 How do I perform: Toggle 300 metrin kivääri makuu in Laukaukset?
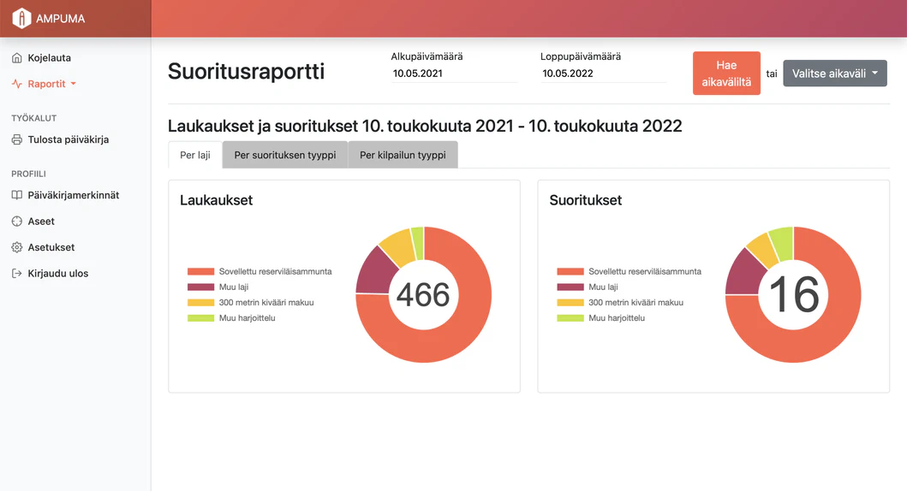click(266, 303)
